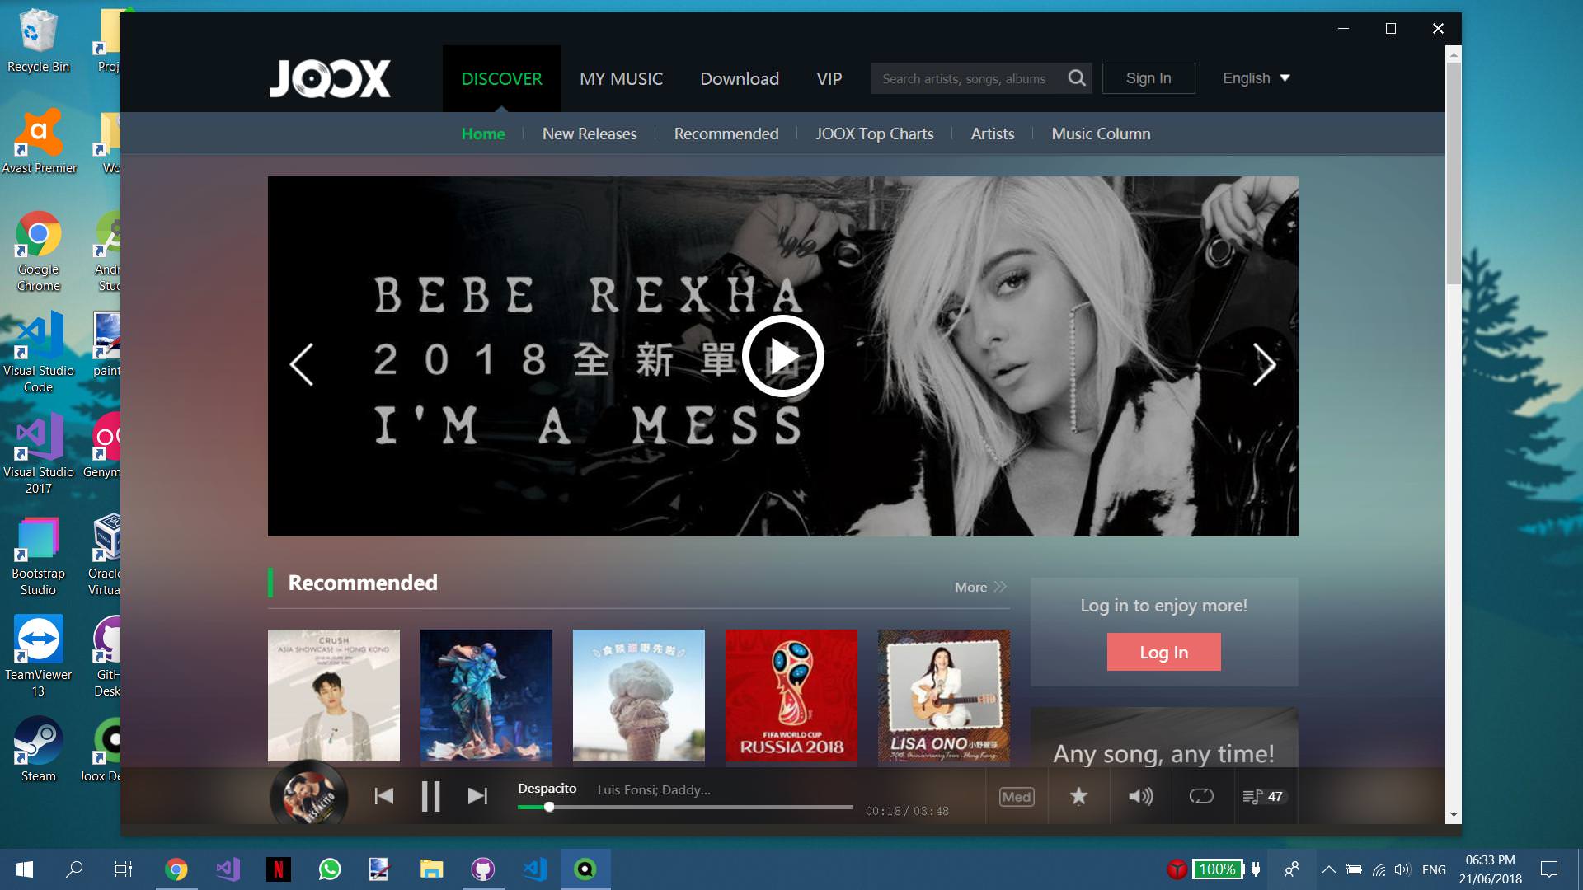Show hidden system tray icons
This screenshot has width=1583, height=890.
[1328, 869]
